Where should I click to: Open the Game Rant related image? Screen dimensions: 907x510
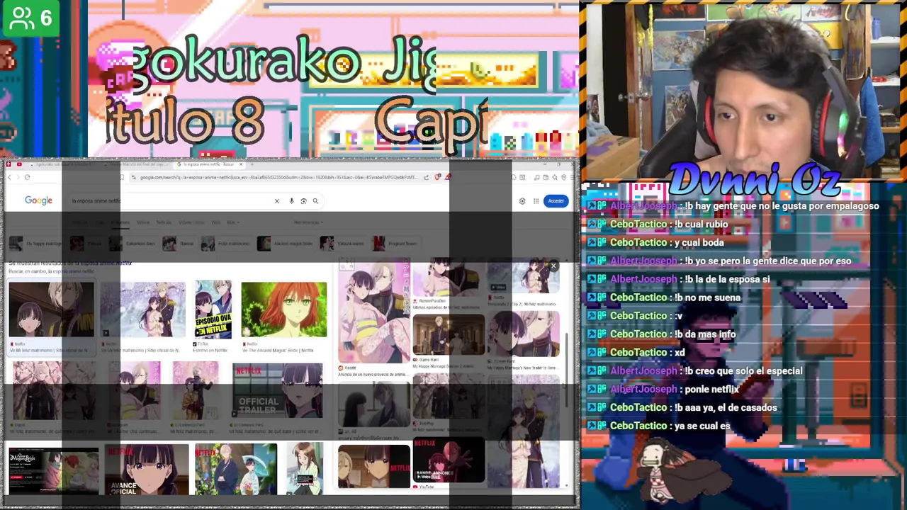point(449,335)
